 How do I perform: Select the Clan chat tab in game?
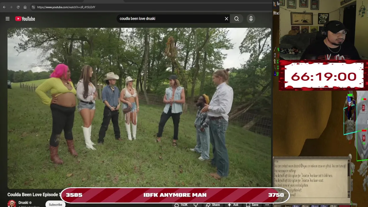click(325, 206)
